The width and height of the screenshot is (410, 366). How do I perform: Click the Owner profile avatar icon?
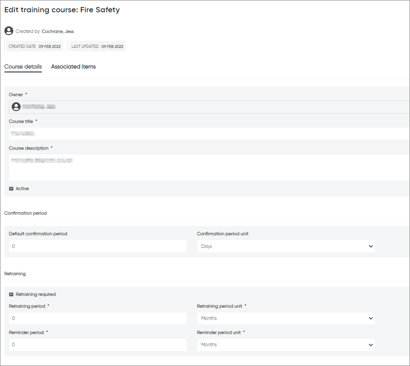(x=16, y=106)
